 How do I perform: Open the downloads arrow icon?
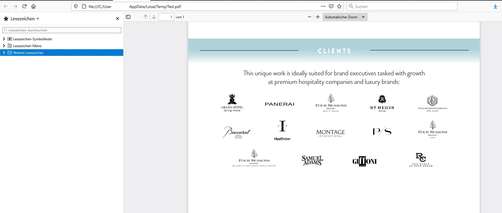pos(495,6)
